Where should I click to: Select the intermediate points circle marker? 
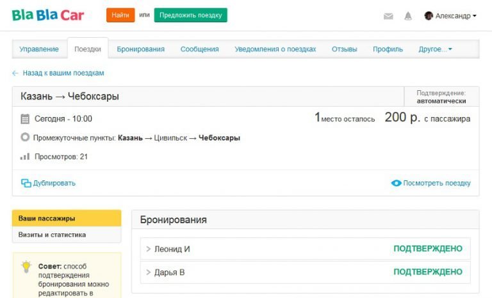(x=25, y=137)
